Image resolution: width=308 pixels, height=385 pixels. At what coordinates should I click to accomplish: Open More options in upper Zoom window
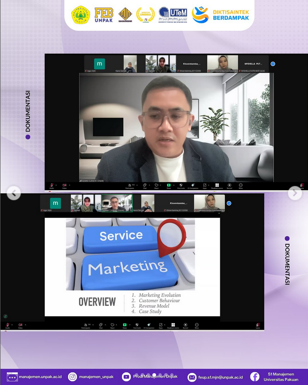coord(241,186)
